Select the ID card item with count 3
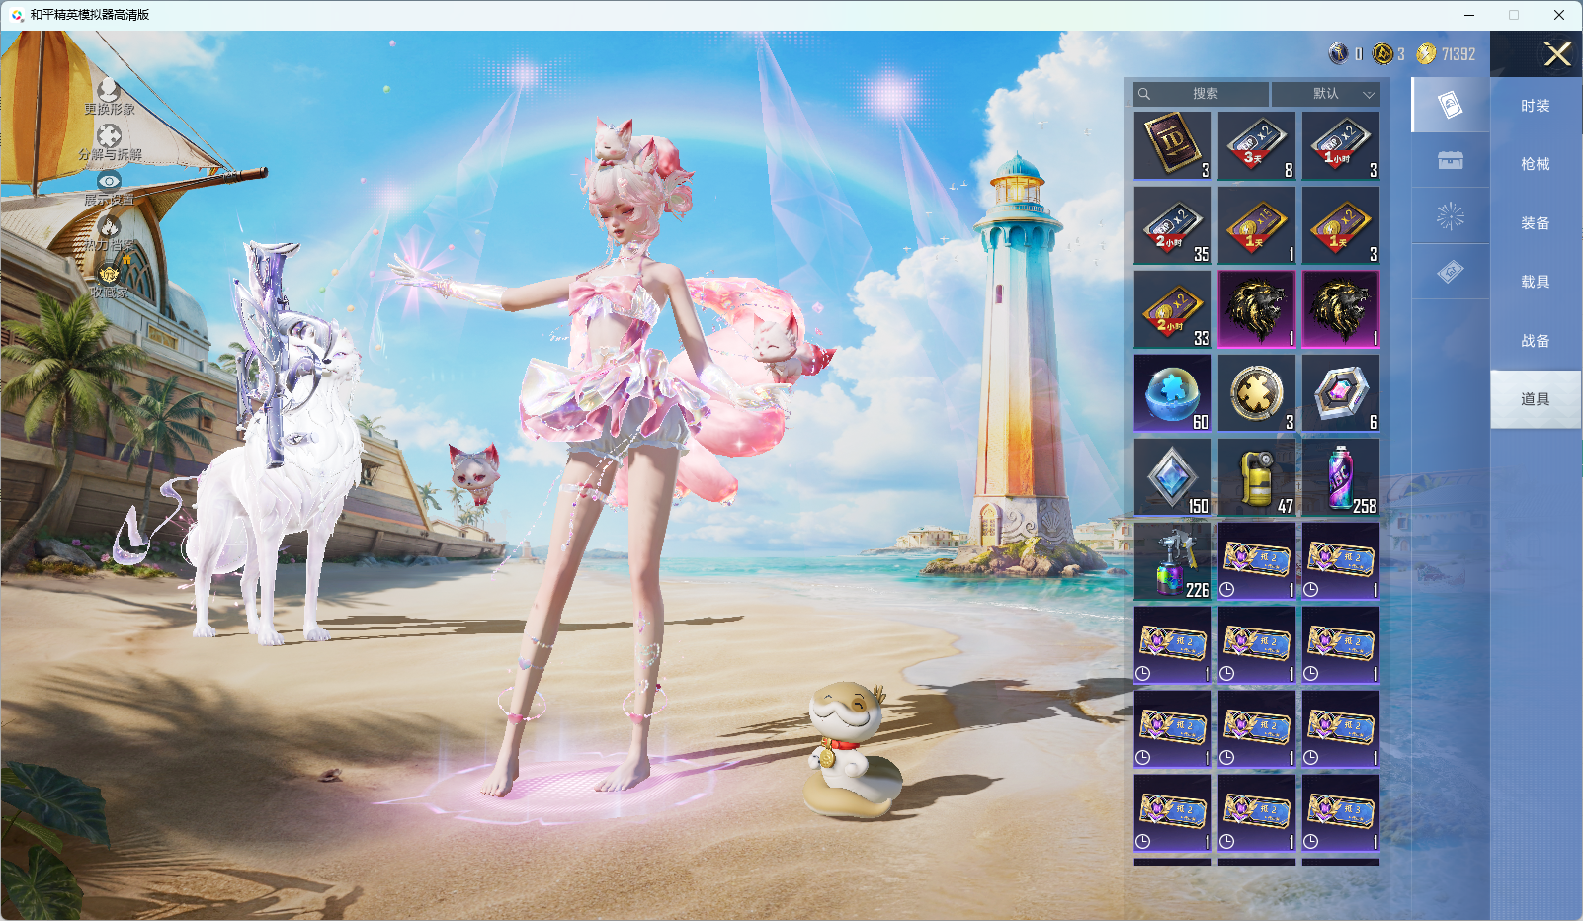The width and height of the screenshot is (1583, 921). pyautogui.click(x=1173, y=145)
